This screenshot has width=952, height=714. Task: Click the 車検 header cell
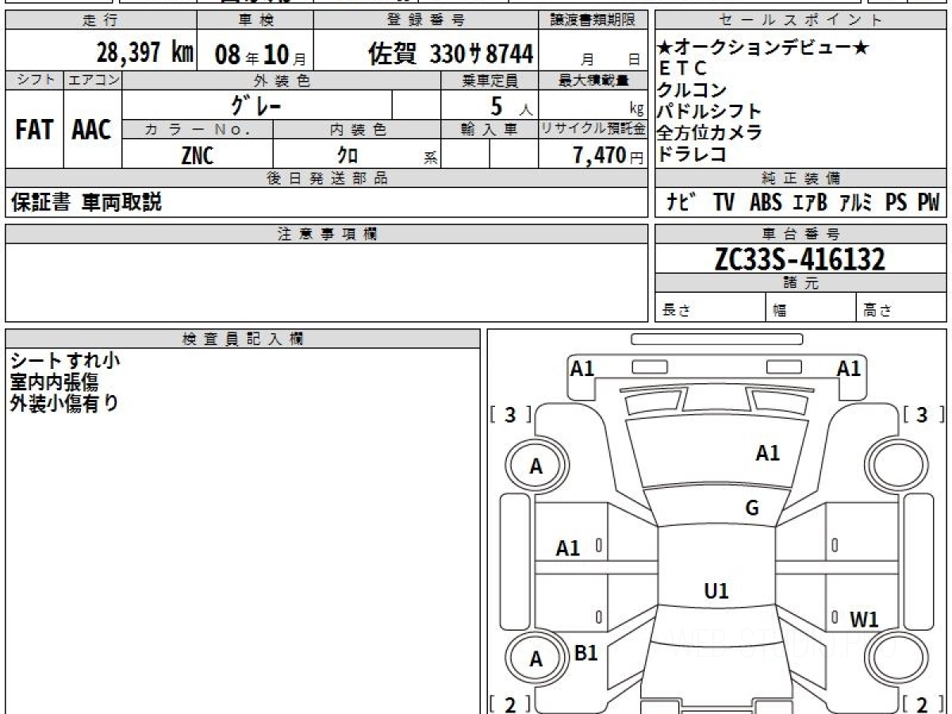254,21
